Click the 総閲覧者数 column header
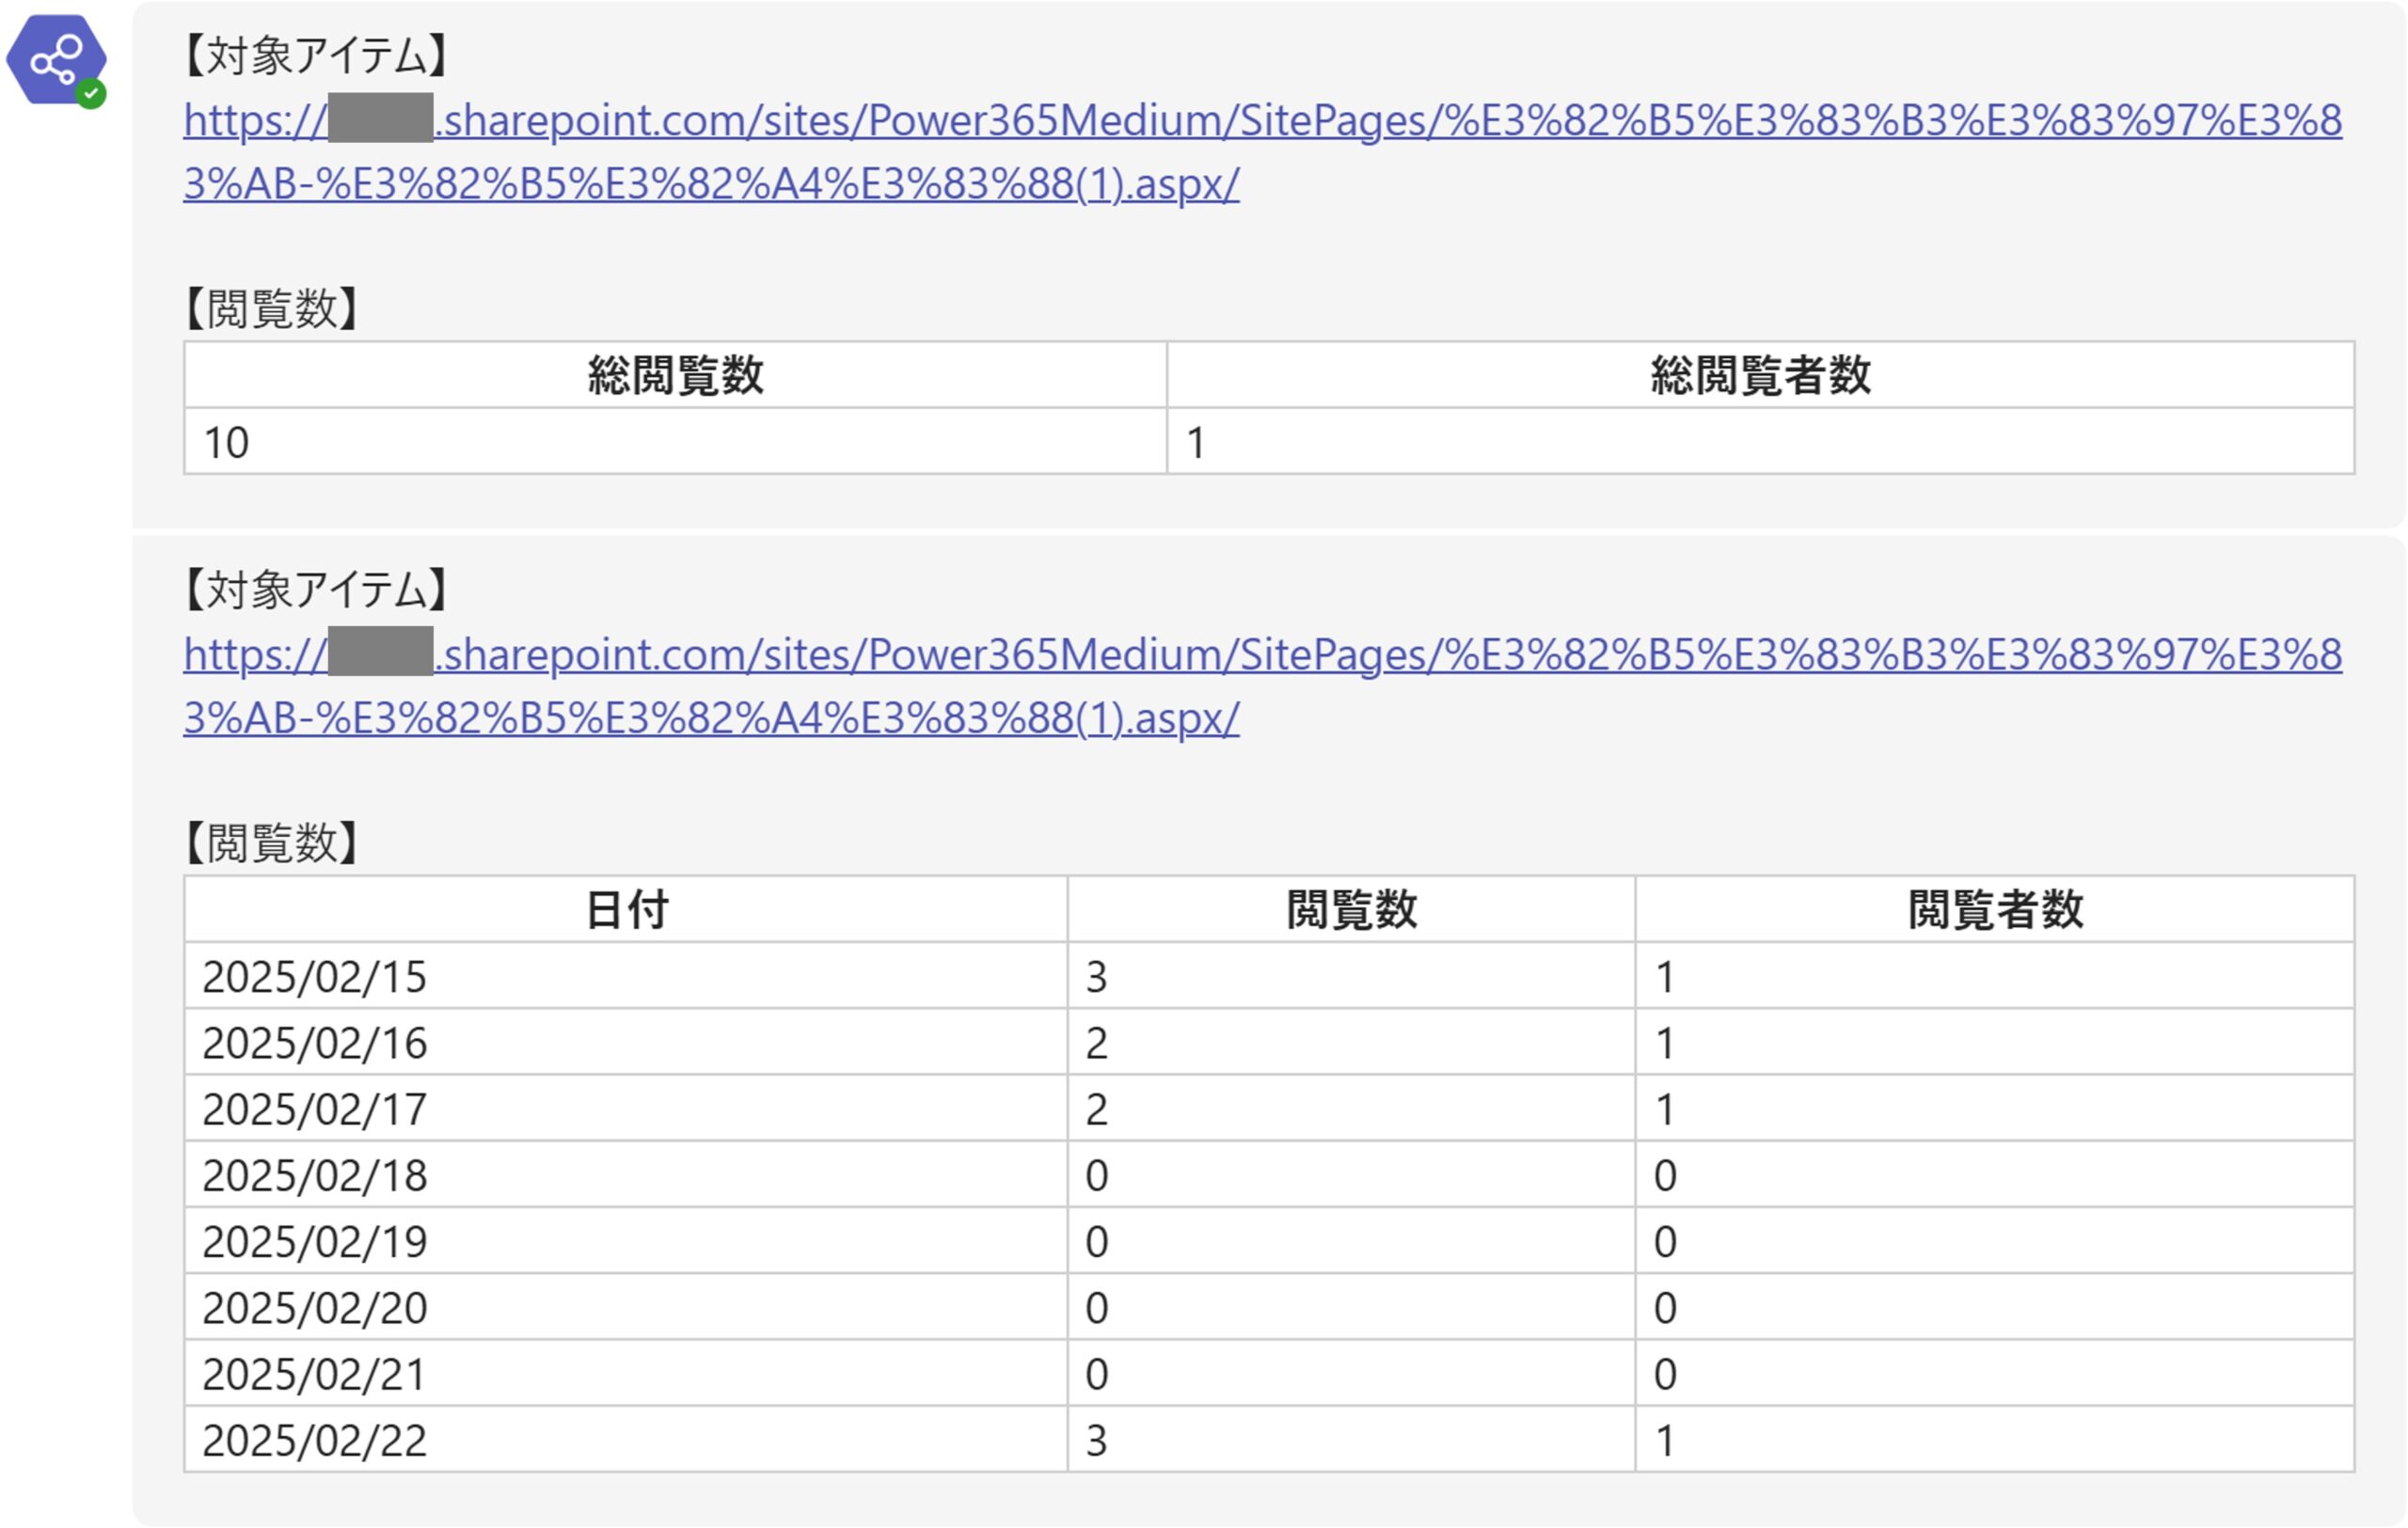Image resolution: width=2408 pixels, height=1528 pixels. click(x=1759, y=376)
